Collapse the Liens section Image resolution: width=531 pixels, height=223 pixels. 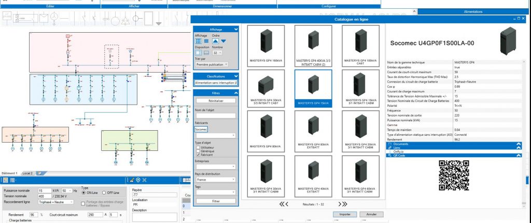pos(518,148)
